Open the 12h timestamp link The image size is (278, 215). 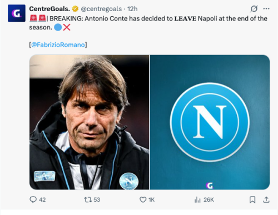pos(132,9)
